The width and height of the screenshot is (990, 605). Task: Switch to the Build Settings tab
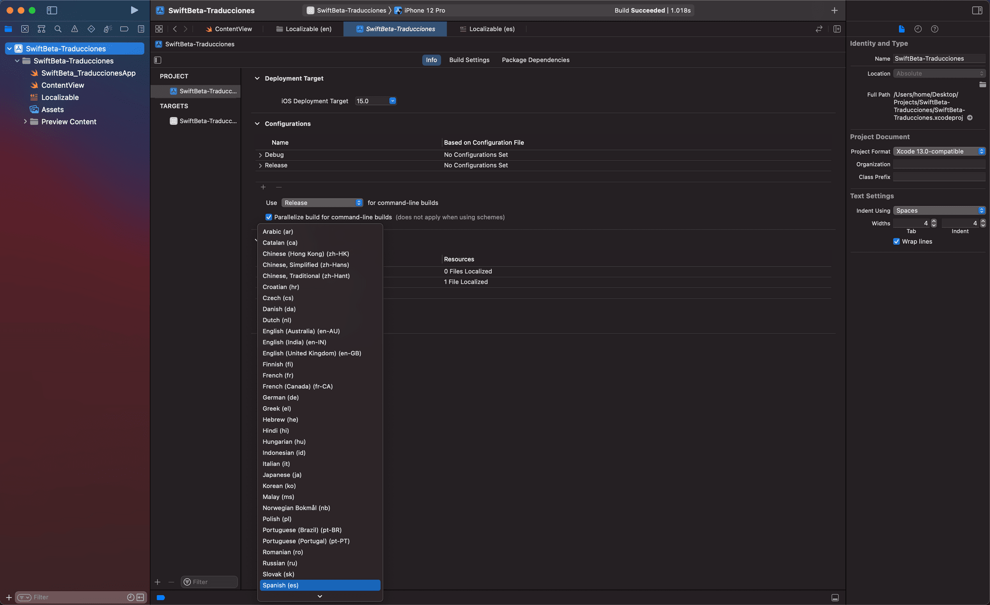(469, 60)
